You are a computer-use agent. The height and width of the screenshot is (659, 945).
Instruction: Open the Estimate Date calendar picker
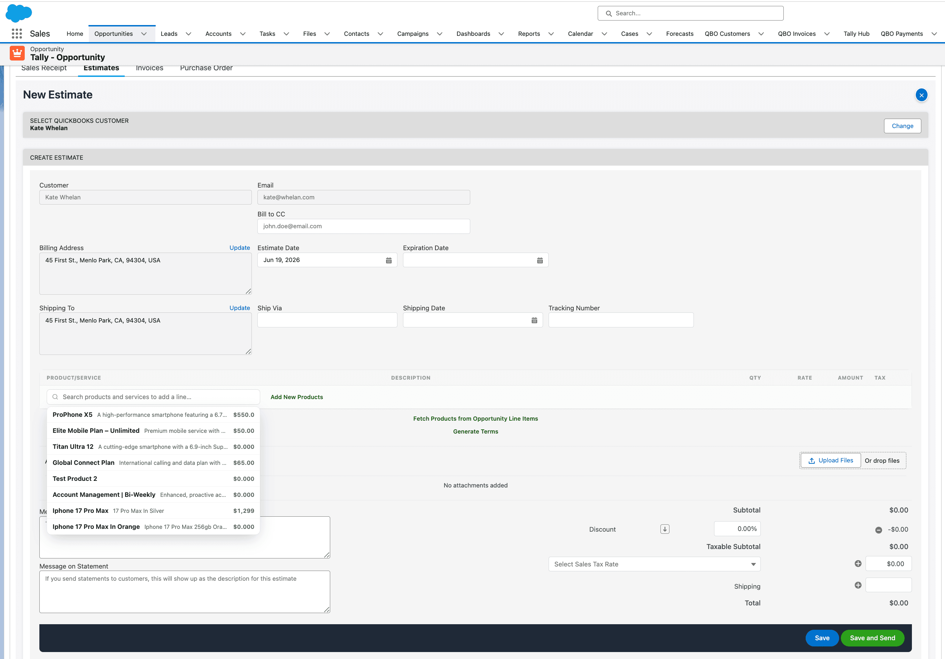click(388, 260)
